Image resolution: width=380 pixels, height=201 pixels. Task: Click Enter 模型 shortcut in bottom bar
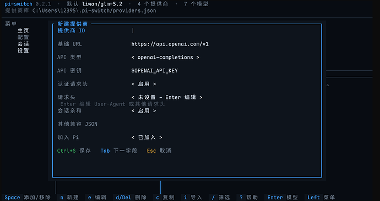[283, 197]
